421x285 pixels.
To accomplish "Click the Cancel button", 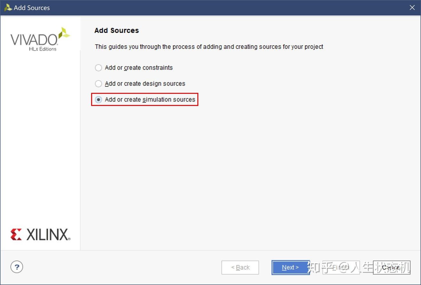I will (x=391, y=267).
